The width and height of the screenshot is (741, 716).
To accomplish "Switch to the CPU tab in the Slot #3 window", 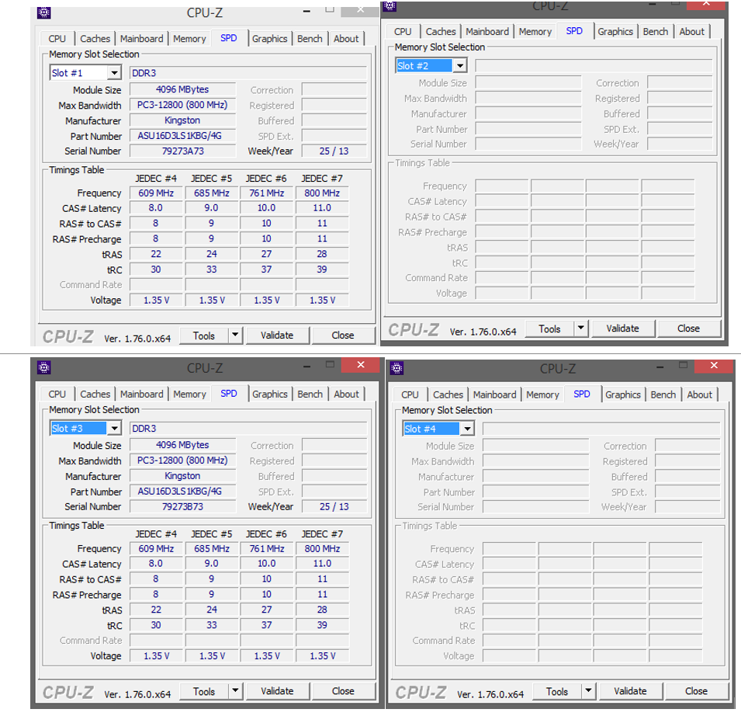I will [57, 394].
